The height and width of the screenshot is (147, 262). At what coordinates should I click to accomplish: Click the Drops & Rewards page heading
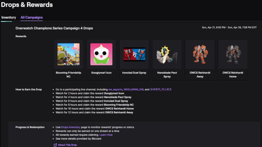(x=27, y=5)
